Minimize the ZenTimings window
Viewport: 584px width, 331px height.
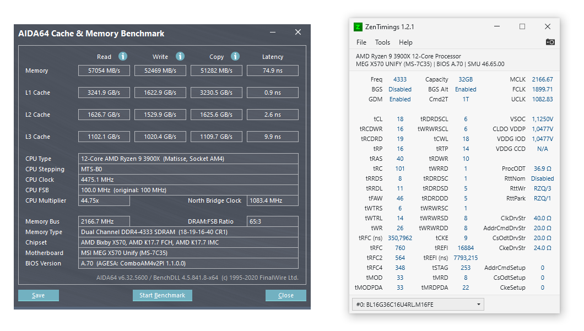click(x=497, y=26)
